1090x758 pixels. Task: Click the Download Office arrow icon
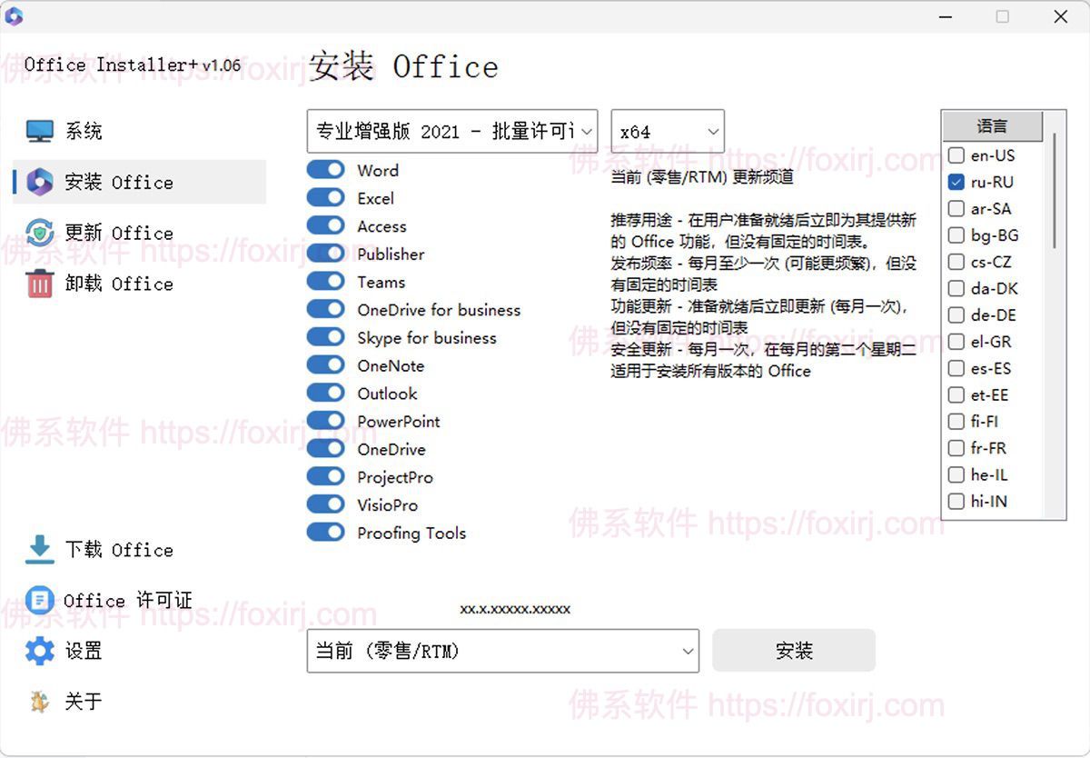point(40,549)
